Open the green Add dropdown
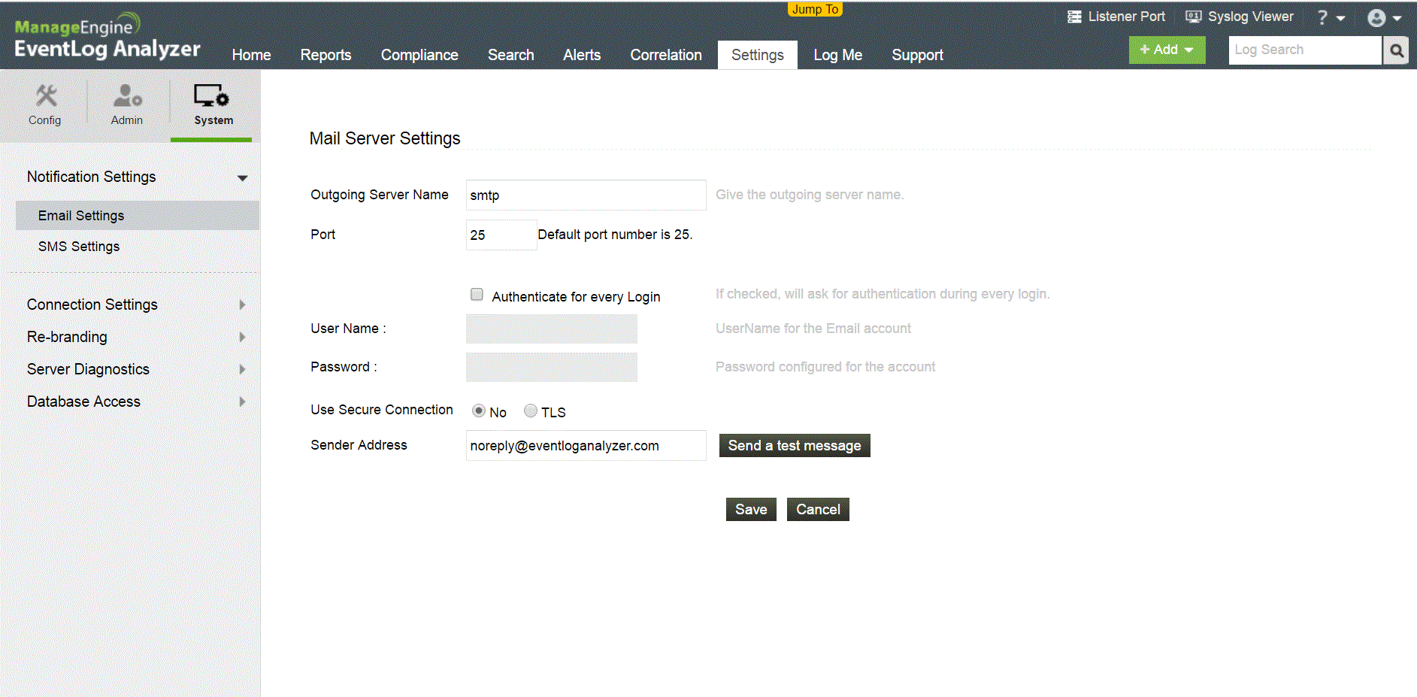Viewport: 1417px width, 697px height. [x=1167, y=50]
